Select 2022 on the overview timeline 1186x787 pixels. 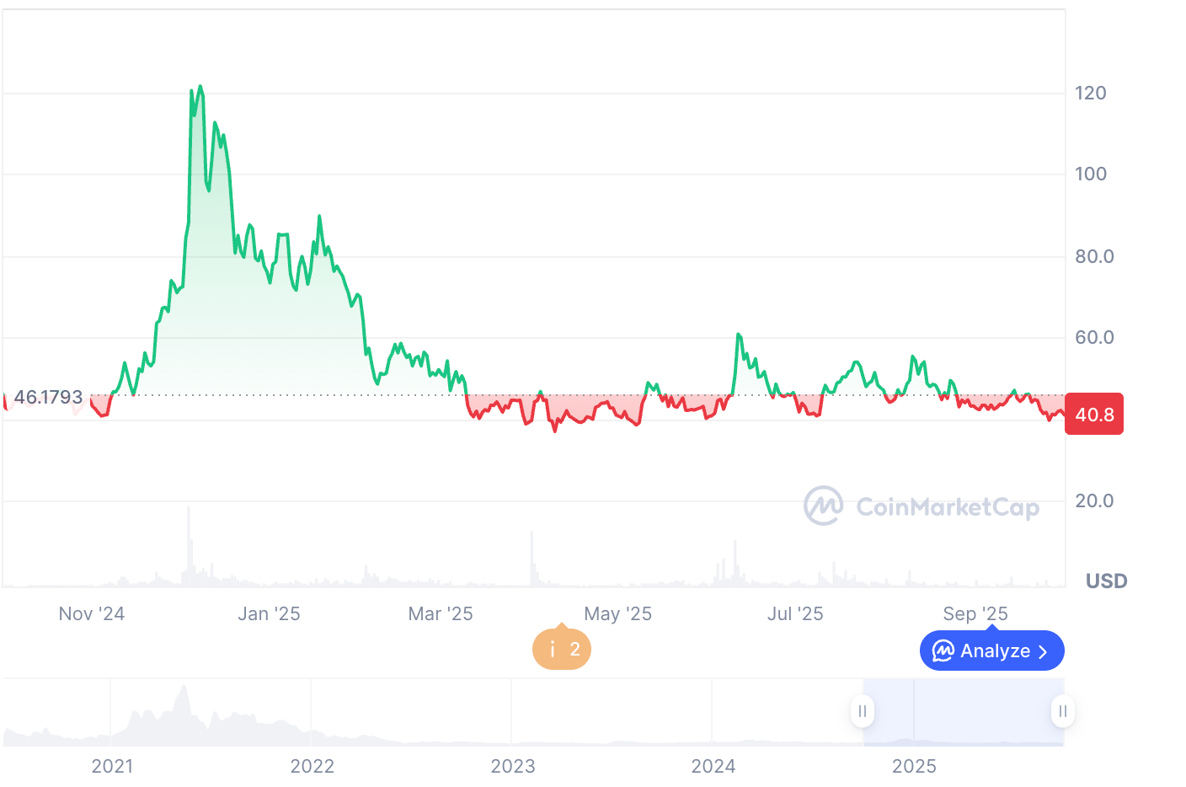312,766
